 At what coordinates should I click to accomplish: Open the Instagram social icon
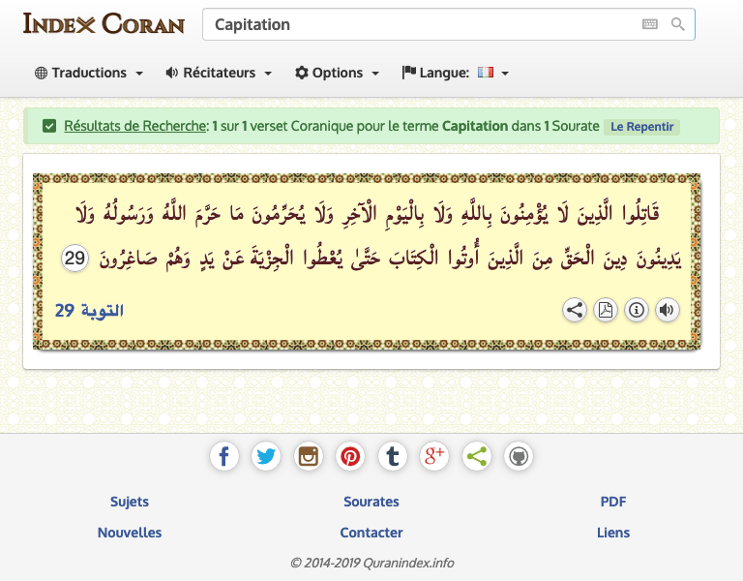coord(308,457)
